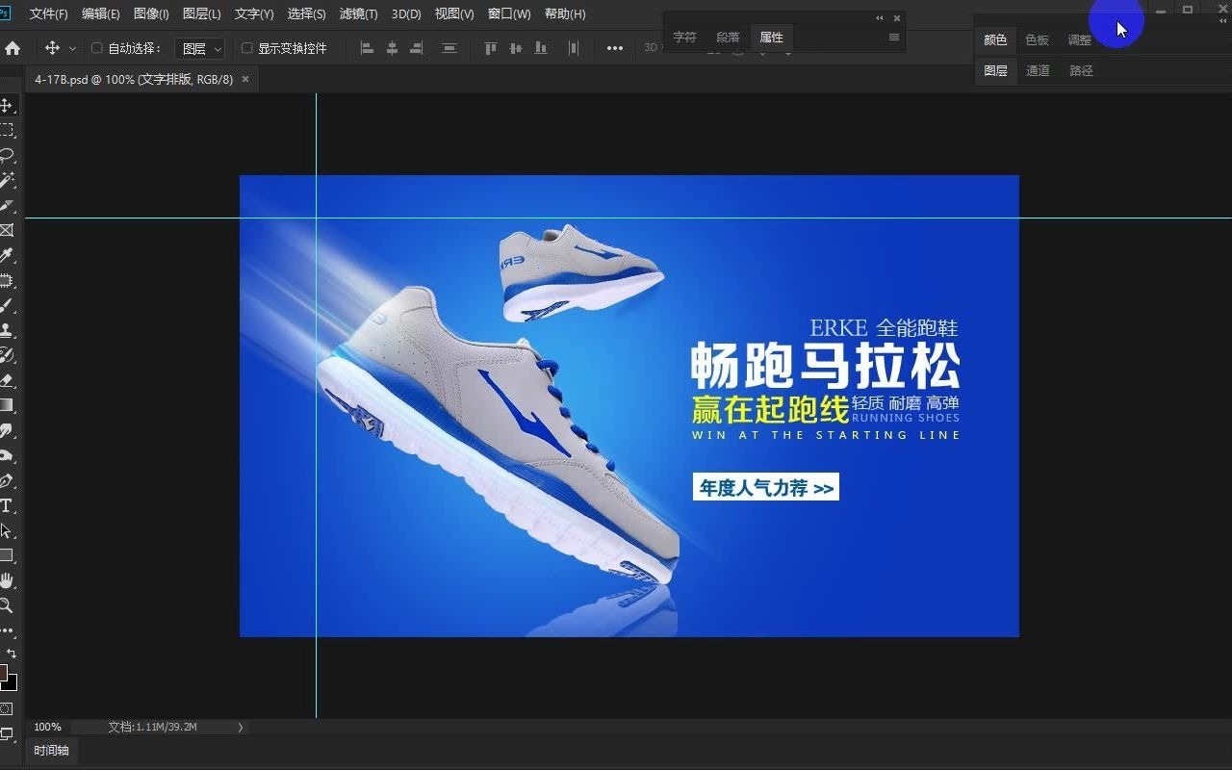
Task: Select the Pen tool
Action: click(x=6, y=480)
